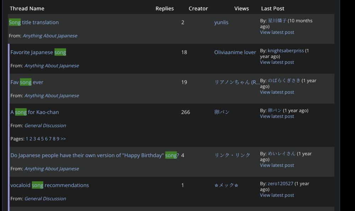Open profile of creator 卵パン
The height and width of the screenshot is (211, 355).
(x=222, y=112)
